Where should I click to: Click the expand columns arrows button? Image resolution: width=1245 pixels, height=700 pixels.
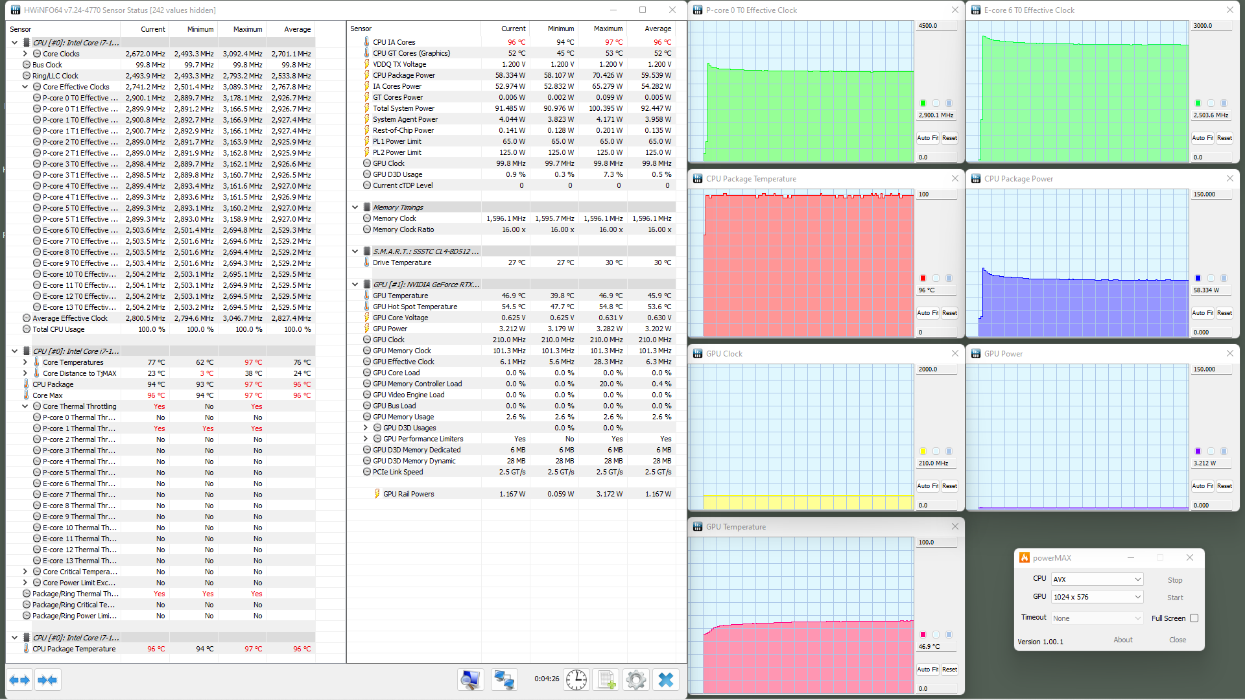(19, 680)
